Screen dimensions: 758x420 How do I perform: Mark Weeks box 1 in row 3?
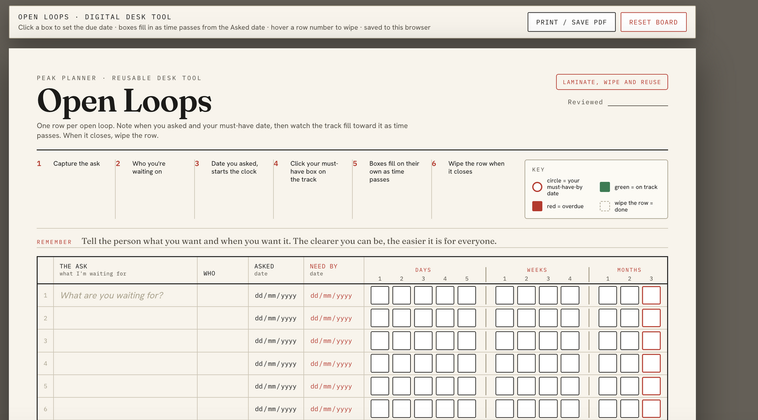[505, 341]
